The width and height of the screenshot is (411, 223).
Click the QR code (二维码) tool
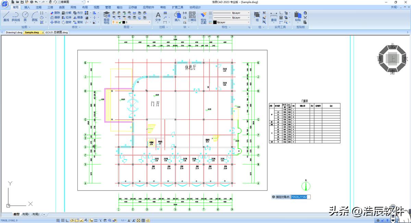(192, 16)
